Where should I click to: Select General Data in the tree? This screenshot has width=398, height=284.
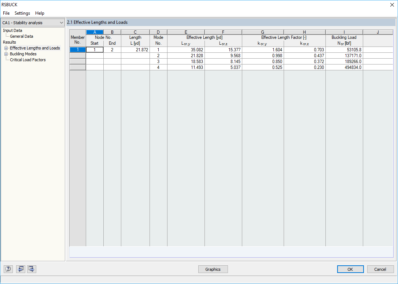22,36
